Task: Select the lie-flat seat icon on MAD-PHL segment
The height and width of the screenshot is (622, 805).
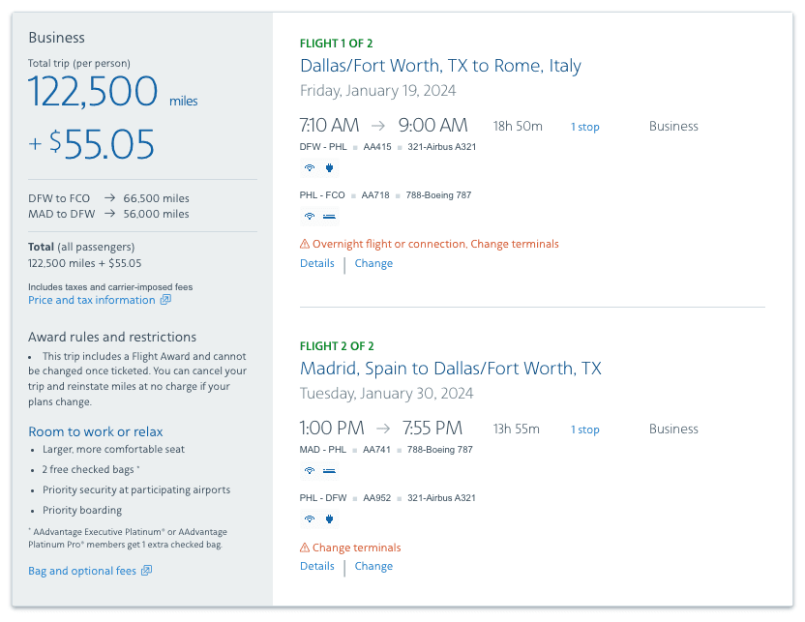Action: click(x=329, y=470)
